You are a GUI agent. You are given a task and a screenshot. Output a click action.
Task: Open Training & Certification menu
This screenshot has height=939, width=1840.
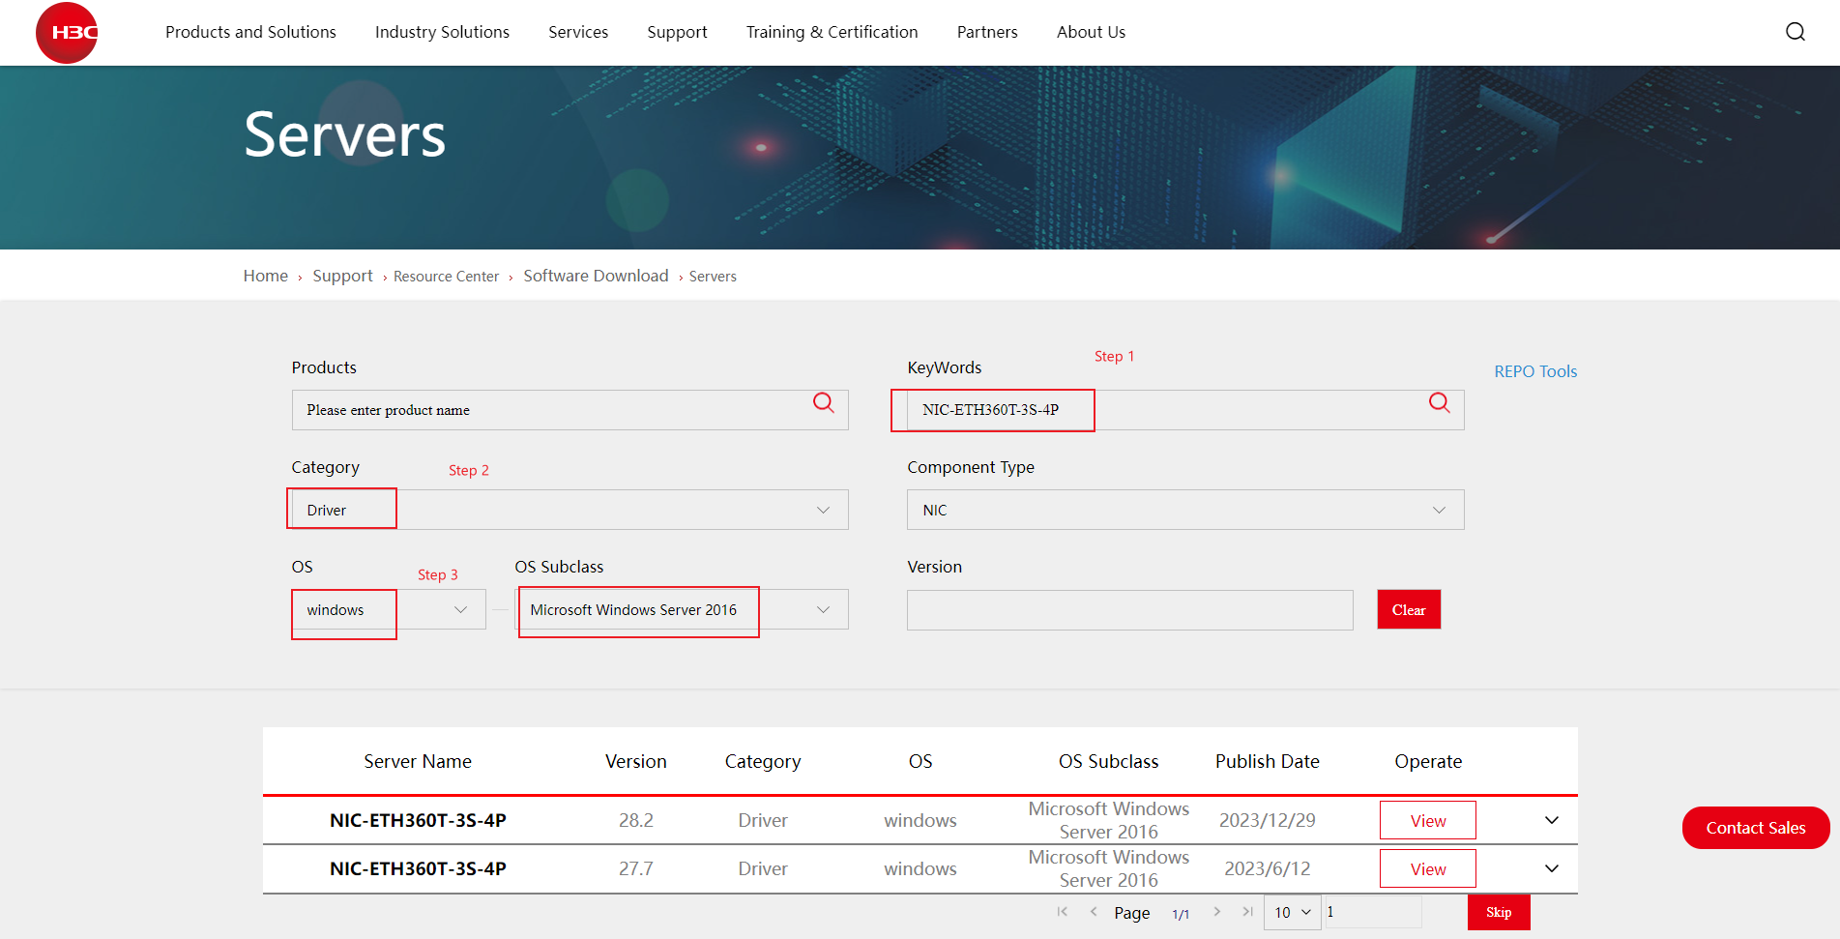point(832,32)
